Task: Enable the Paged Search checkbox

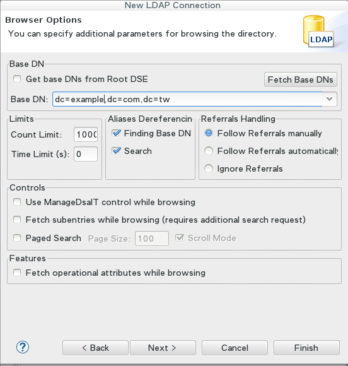Action: (17, 238)
